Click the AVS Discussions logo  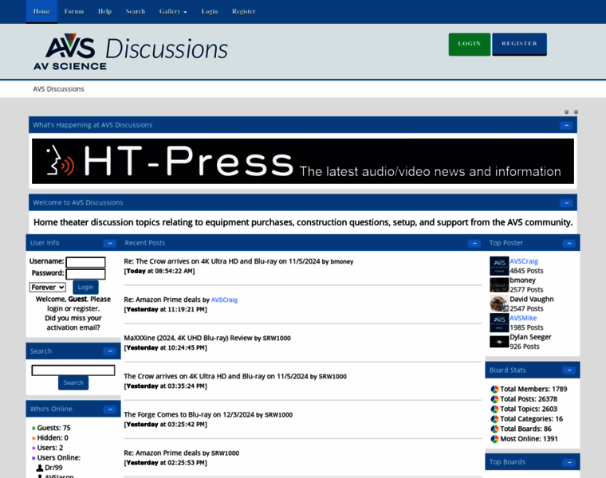coord(131,52)
